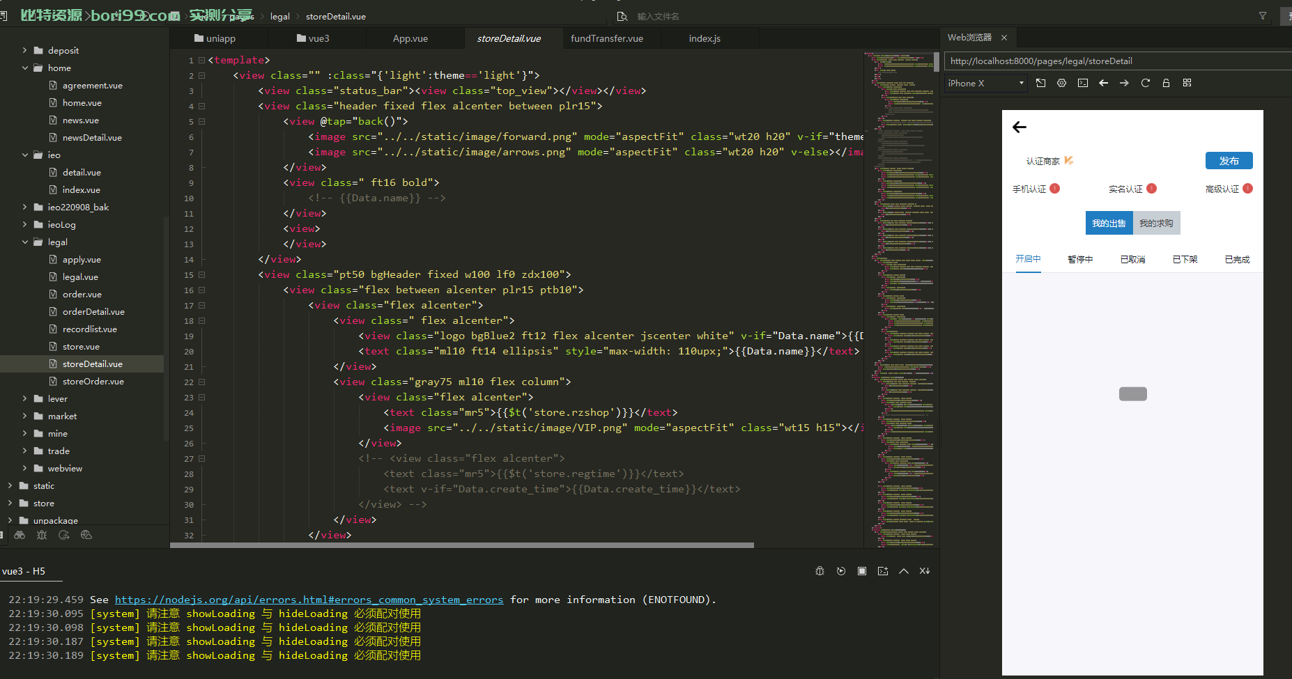
Task: Click the clear console output icon
Action: (x=925, y=571)
